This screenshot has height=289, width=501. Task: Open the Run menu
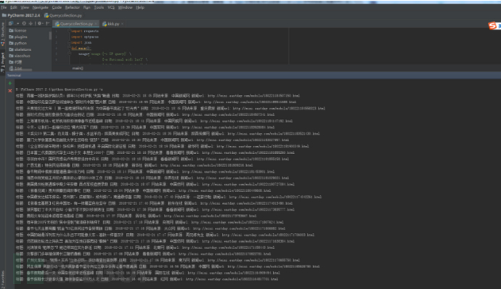(x=86, y=7)
